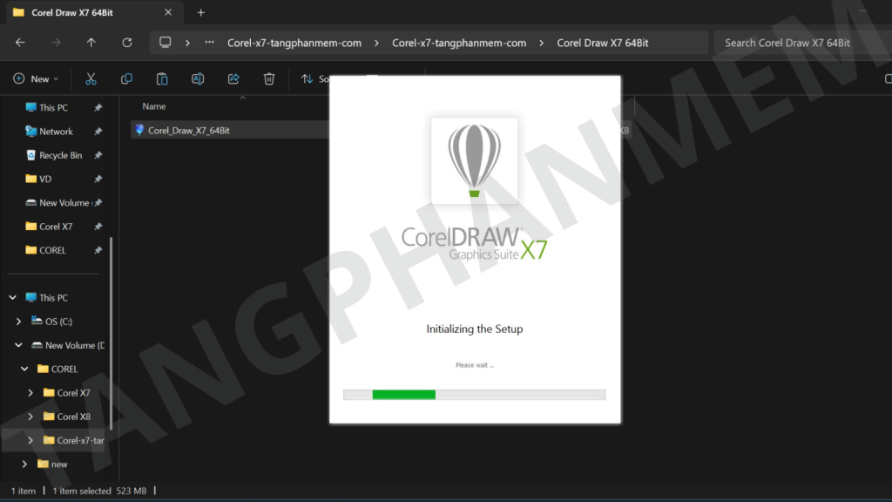Click the Paste clipboard icon
Image resolution: width=892 pixels, height=502 pixels.
[x=162, y=78]
